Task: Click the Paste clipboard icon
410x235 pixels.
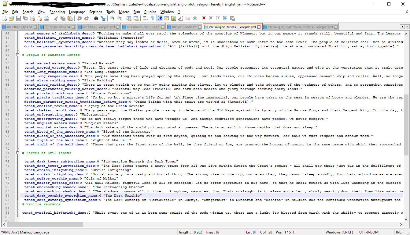Action: [x=70, y=18]
